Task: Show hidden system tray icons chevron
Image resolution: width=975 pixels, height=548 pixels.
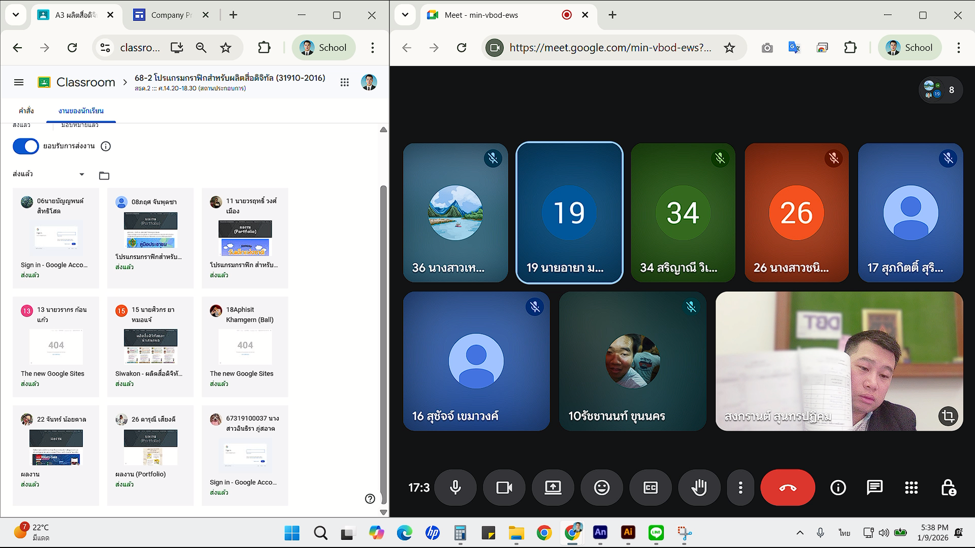Action: click(x=800, y=533)
